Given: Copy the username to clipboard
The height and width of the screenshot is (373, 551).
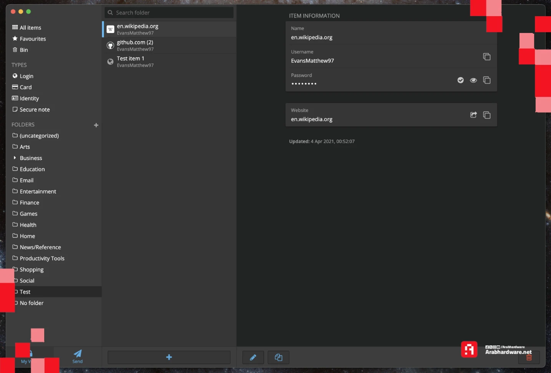Looking at the screenshot, I should [x=486, y=57].
